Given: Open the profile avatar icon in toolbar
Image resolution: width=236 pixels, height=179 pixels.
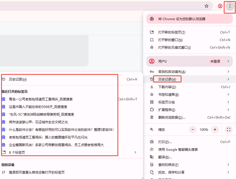Looking at the screenshot, I should coord(220,6).
